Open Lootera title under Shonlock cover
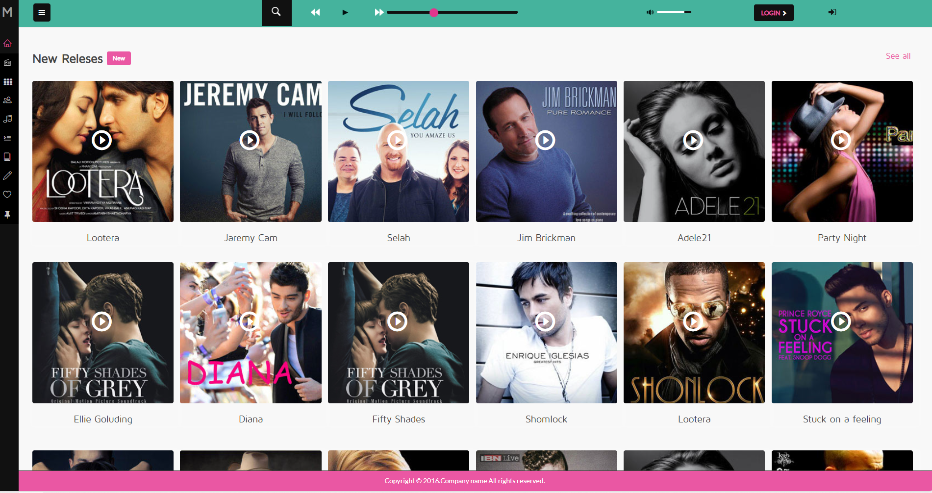932x493 pixels. (x=694, y=419)
